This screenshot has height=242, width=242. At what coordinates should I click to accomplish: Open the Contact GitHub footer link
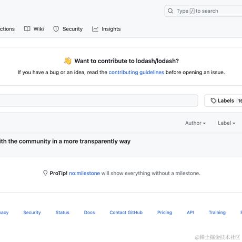pos(126,213)
